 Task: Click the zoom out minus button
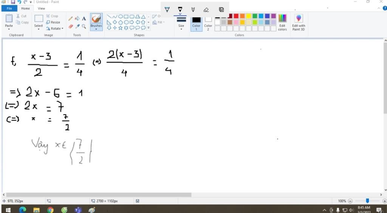tap(350, 201)
